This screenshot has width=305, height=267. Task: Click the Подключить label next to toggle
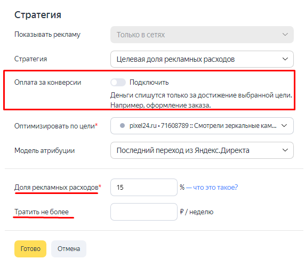[x=149, y=83]
